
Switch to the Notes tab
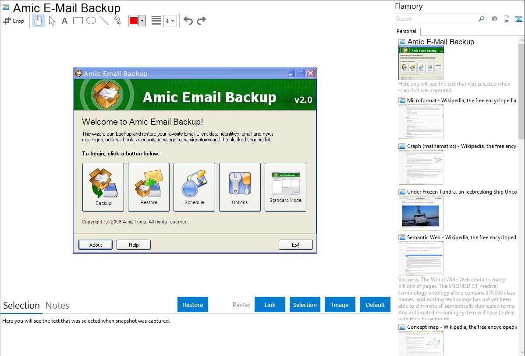point(57,306)
